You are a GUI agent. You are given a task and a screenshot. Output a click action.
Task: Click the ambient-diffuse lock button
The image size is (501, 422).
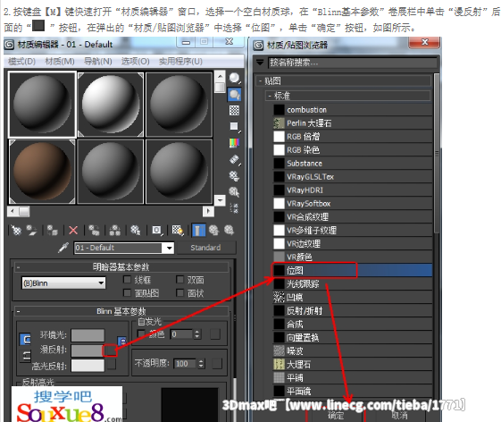[25, 340]
